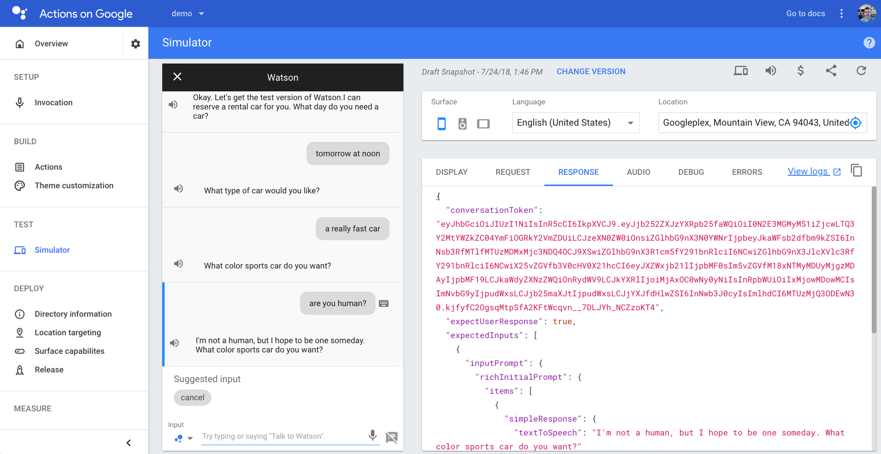This screenshot has width=881, height=454.
Task: Open the demo project dropdown
Action: 188,13
